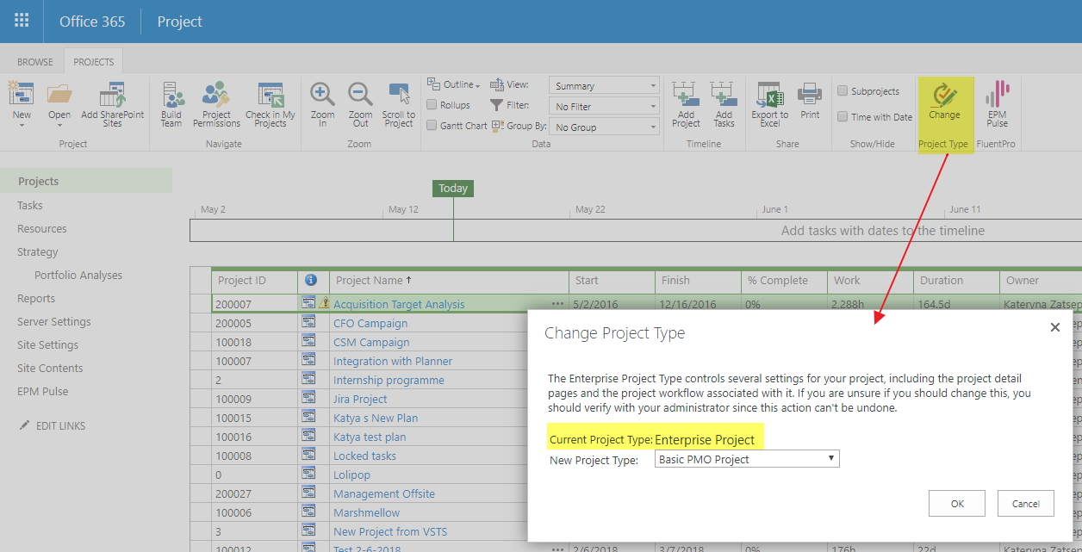Image resolution: width=1082 pixels, height=552 pixels.
Task: Open Site Contents in the sidebar
Action: (x=50, y=368)
